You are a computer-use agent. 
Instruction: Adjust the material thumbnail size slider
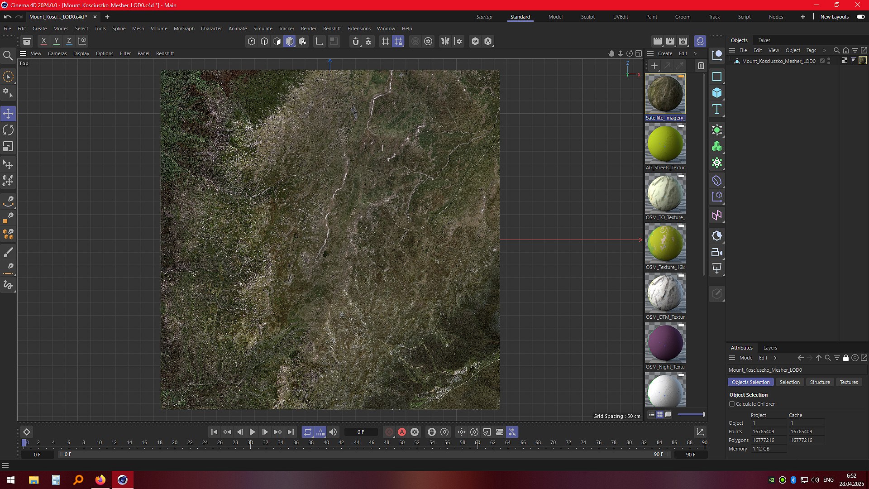(691, 414)
